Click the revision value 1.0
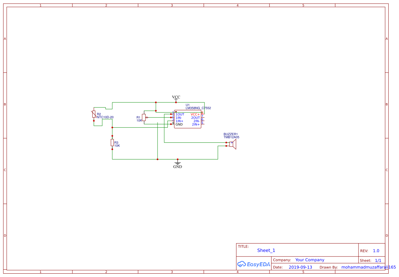The image size is (399, 277). tap(376, 251)
